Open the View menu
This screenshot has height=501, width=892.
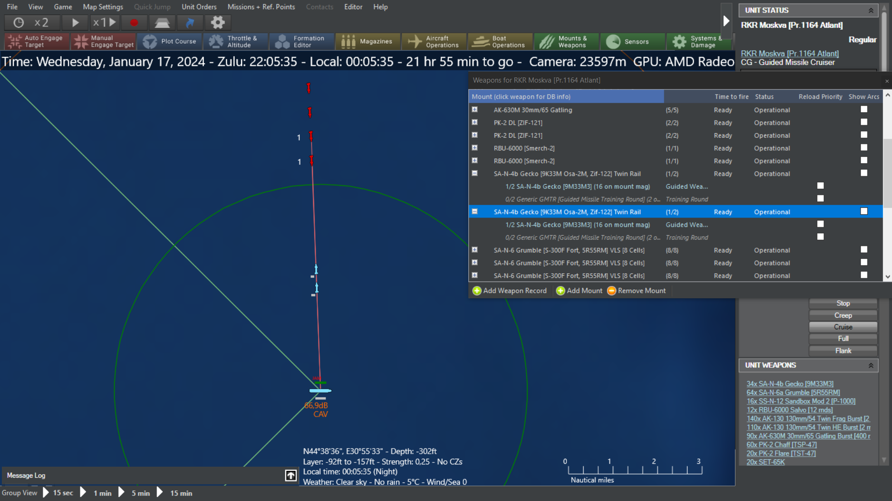coord(36,7)
